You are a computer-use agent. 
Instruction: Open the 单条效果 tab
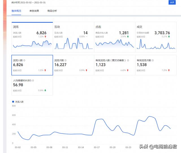click(x=34, y=11)
